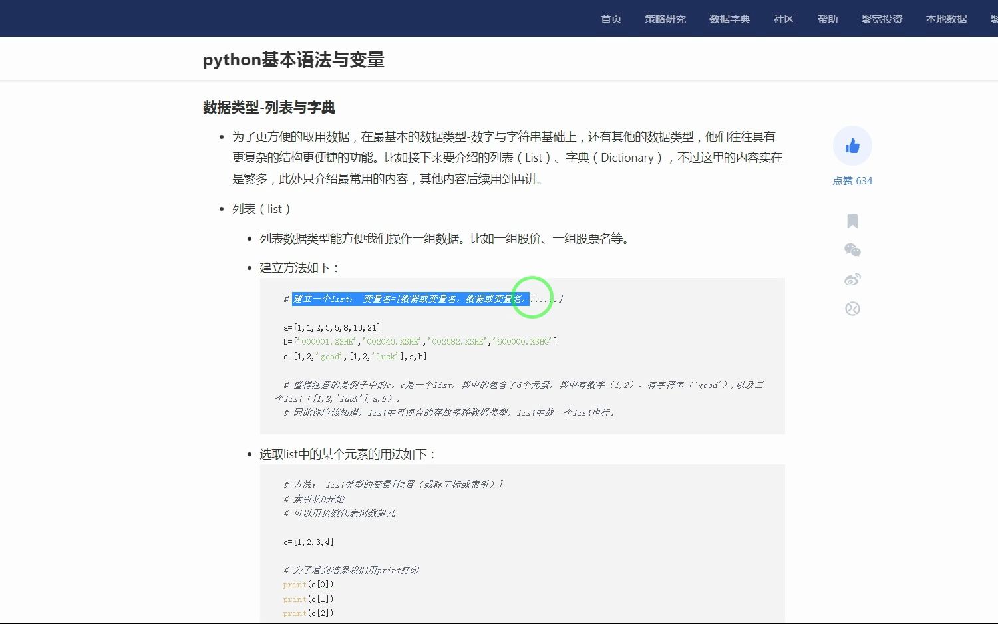Click the comment 为了看到结果我们用print打印
This screenshot has height=624, width=998.
[x=351, y=571]
